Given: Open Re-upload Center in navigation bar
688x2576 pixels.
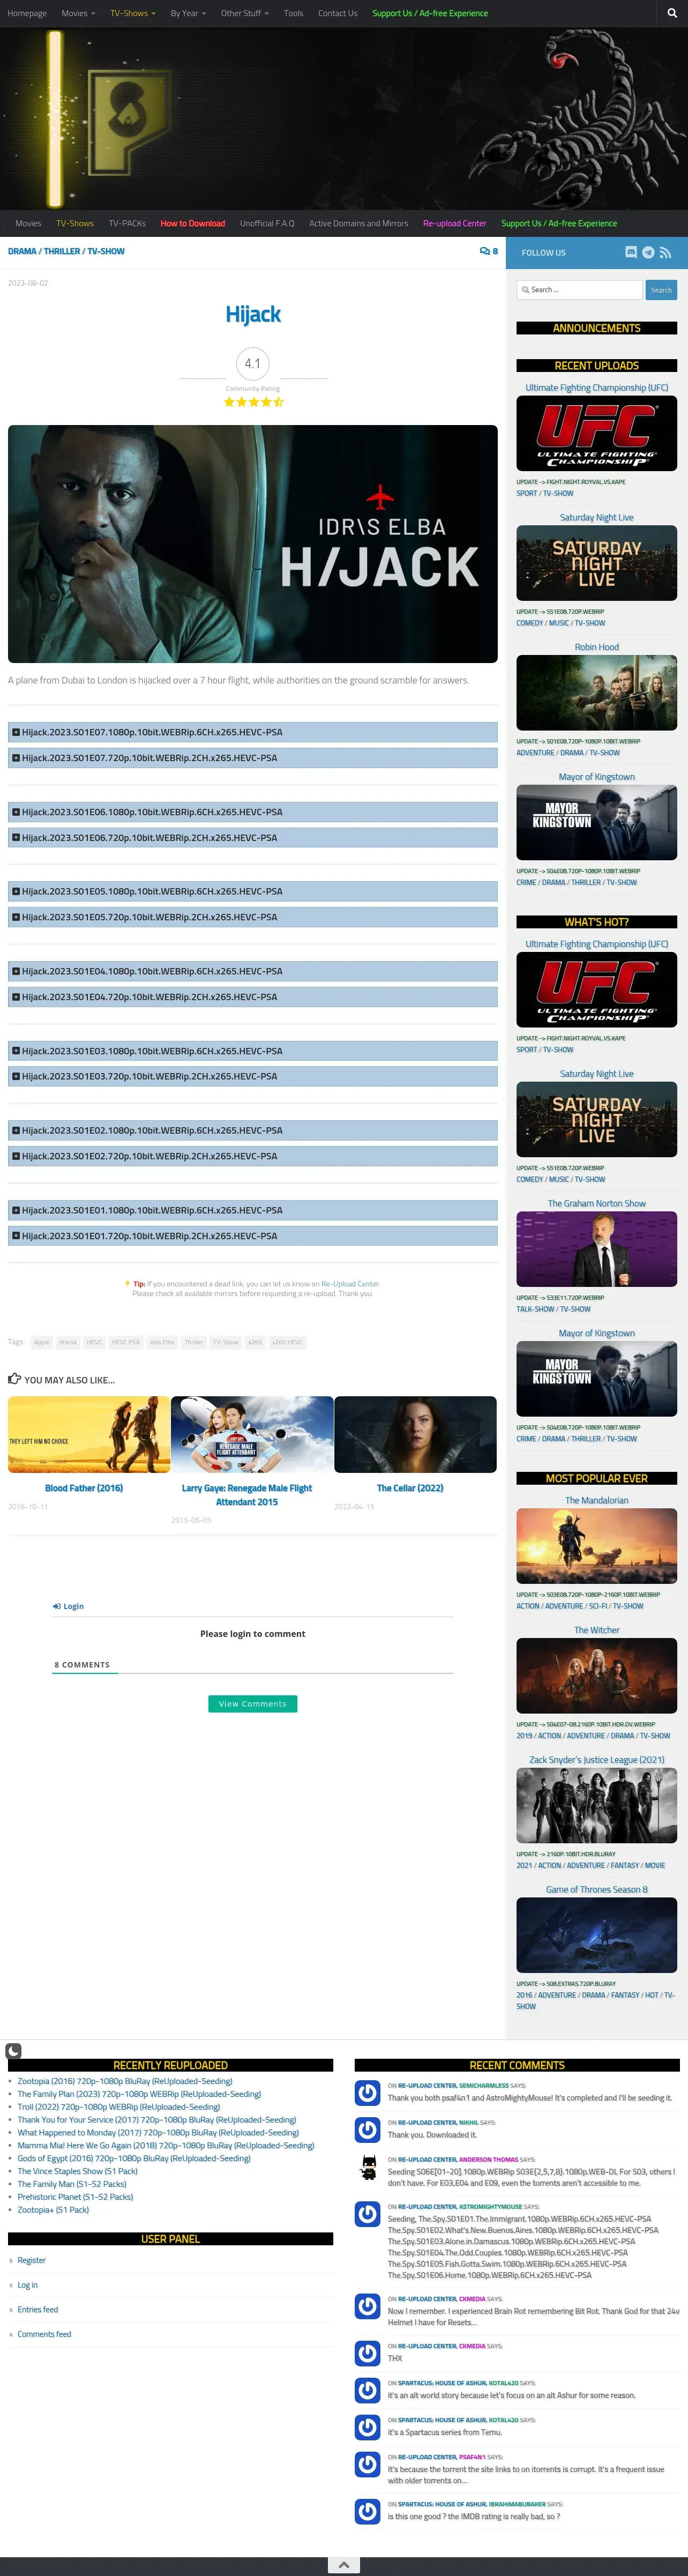Looking at the screenshot, I should point(454,223).
